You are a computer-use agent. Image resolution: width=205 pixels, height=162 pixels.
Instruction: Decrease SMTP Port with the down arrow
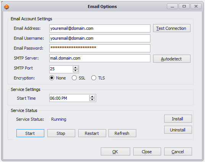tap(76, 71)
